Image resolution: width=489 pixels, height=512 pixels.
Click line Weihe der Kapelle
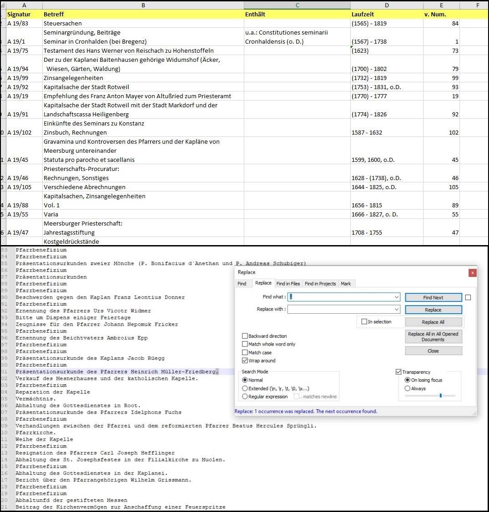[45, 439]
